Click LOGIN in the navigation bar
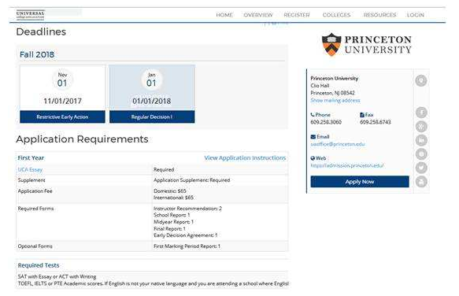Screen dimensions: 459x296 coord(416,15)
